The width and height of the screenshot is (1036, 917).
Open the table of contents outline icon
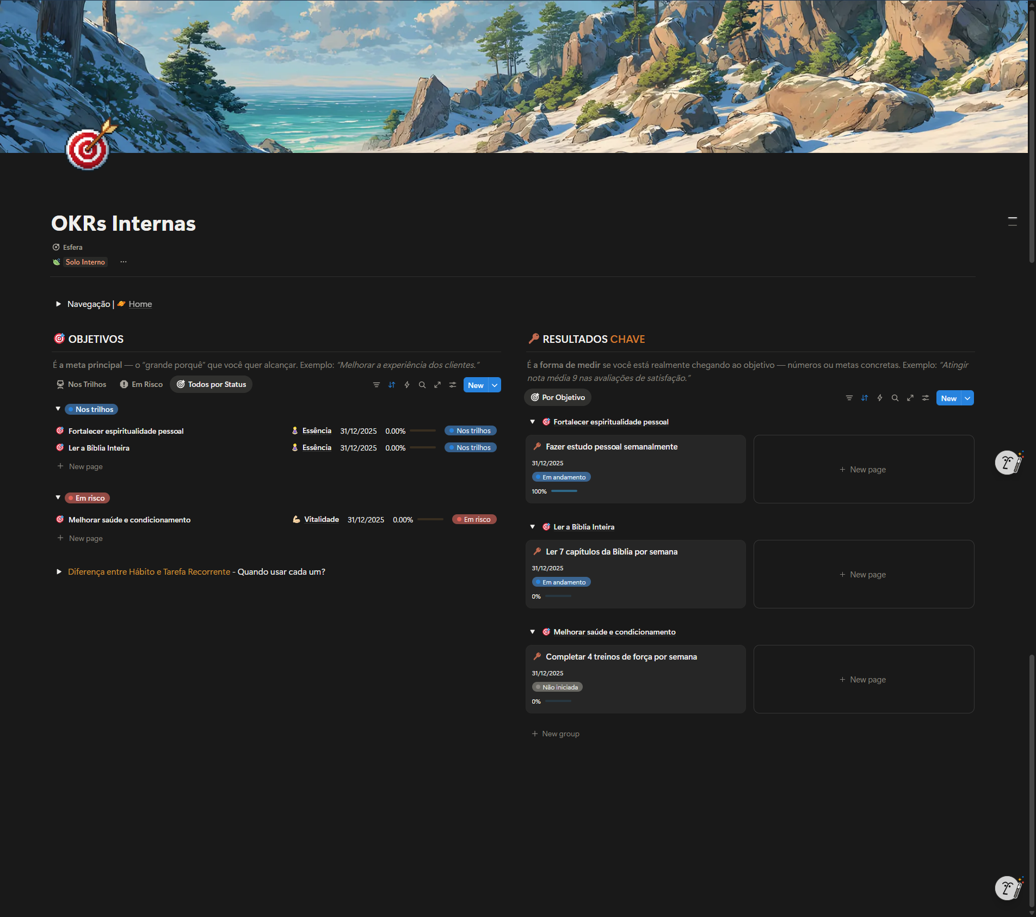1012,221
